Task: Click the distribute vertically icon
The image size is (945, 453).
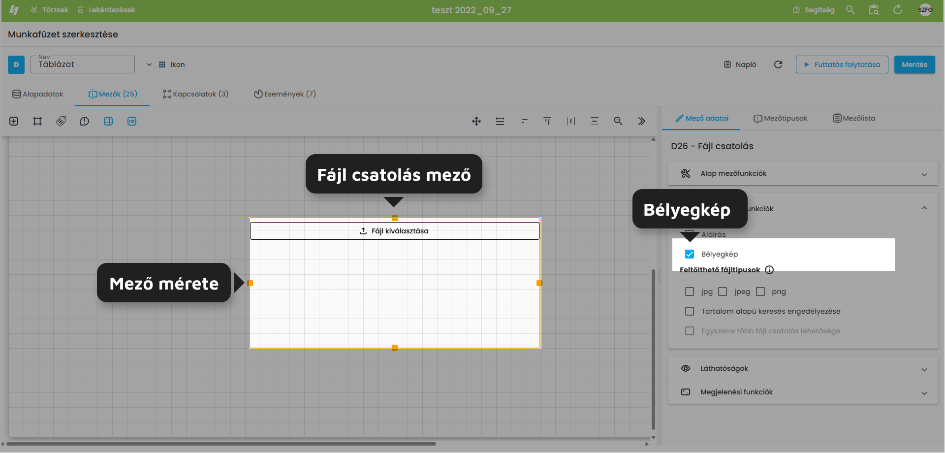Action: [595, 121]
